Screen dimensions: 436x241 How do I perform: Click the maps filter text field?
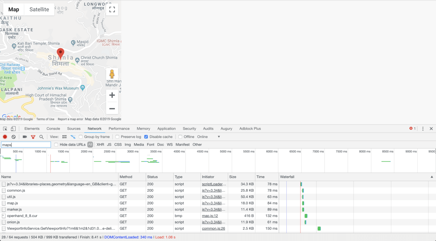tap(26, 145)
